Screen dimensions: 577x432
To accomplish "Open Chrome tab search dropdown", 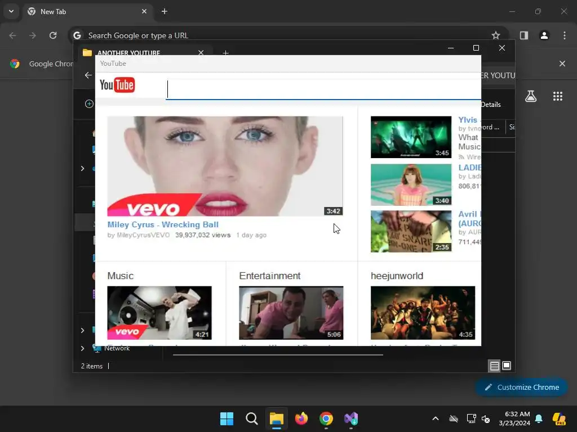I will click(x=11, y=11).
